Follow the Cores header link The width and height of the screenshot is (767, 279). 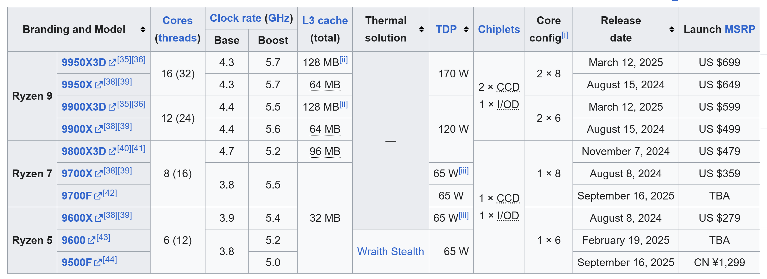[x=177, y=20]
